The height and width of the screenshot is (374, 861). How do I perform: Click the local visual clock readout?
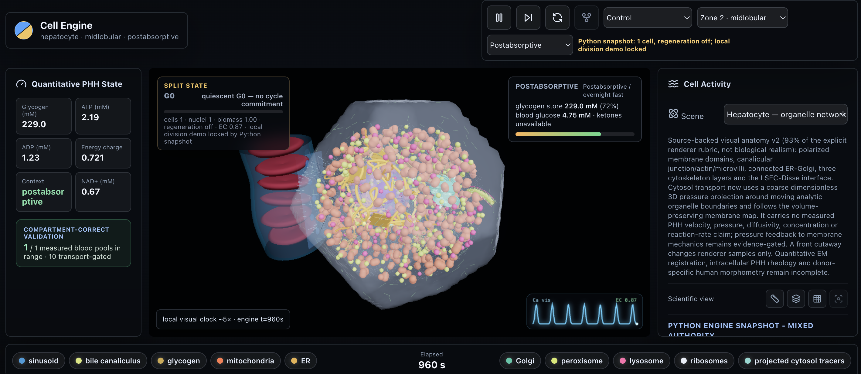tap(223, 319)
